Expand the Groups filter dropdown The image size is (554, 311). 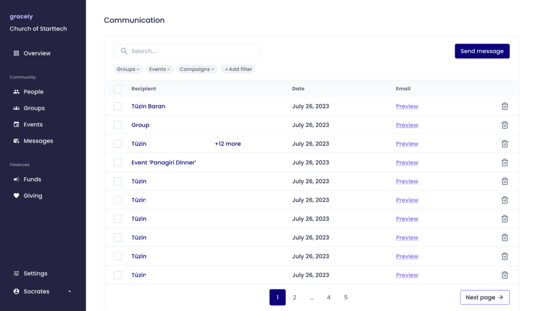click(128, 69)
